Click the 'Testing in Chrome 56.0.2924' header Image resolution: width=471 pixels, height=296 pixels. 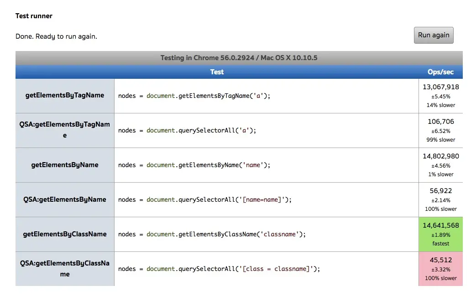[x=239, y=58]
